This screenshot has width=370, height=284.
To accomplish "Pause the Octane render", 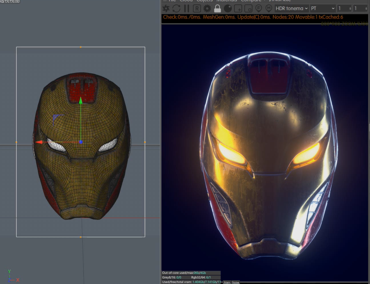I will (187, 8).
